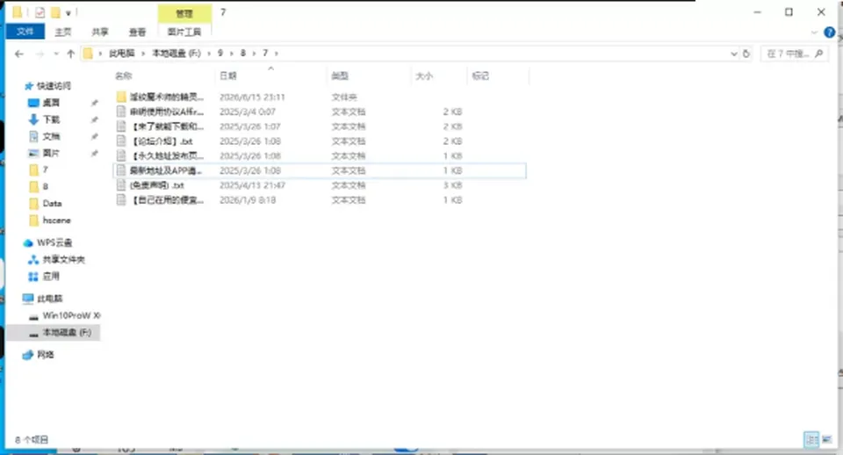843x455 pixels.
Task: Navigate to 本地磁盘 (F:) in breadcrumb
Action: (177, 54)
